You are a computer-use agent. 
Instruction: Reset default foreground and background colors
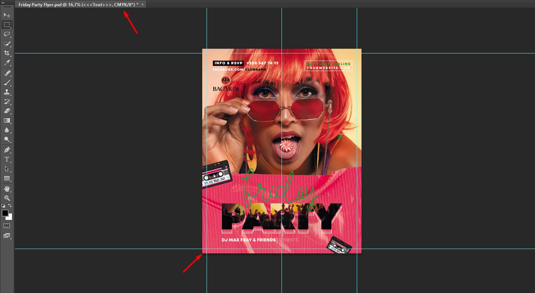coord(3,206)
